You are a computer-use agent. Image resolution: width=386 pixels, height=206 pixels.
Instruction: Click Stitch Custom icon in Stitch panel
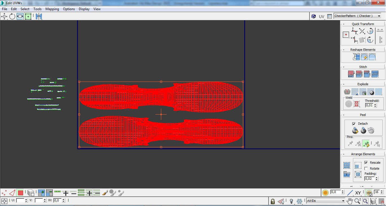tap(375, 74)
